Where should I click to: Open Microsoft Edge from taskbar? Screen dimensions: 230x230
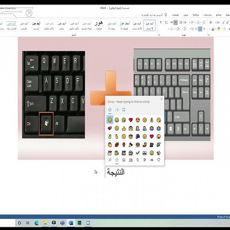36,223
